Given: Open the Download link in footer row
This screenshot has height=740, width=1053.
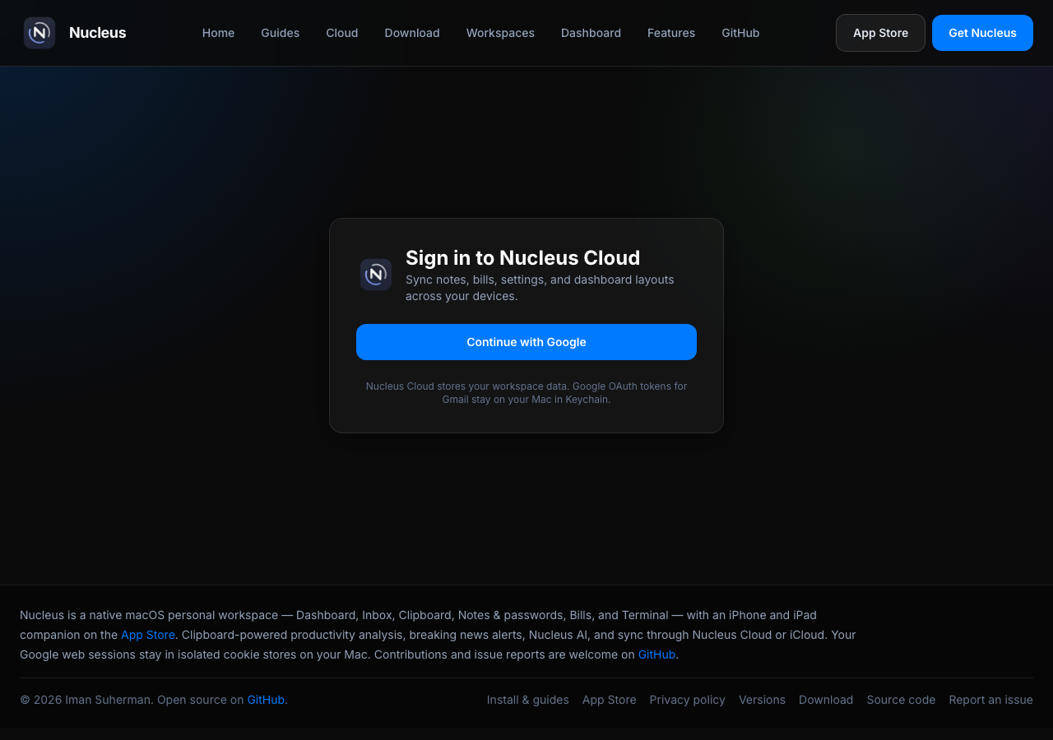Looking at the screenshot, I should click(826, 700).
